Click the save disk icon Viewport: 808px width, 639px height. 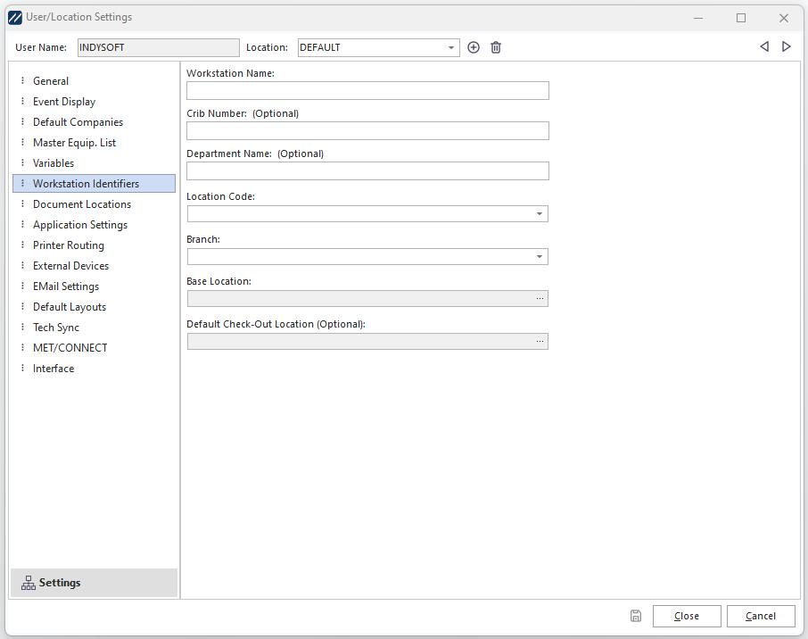click(x=636, y=616)
